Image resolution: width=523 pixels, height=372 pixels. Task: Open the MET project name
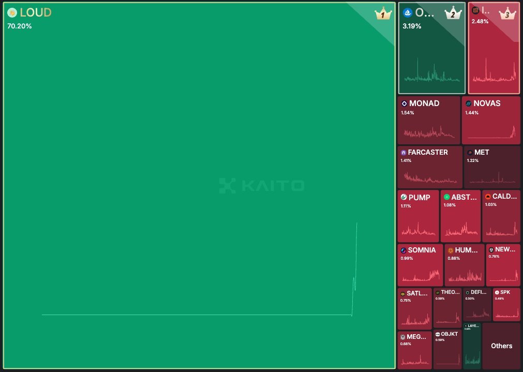pyautogui.click(x=482, y=153)
